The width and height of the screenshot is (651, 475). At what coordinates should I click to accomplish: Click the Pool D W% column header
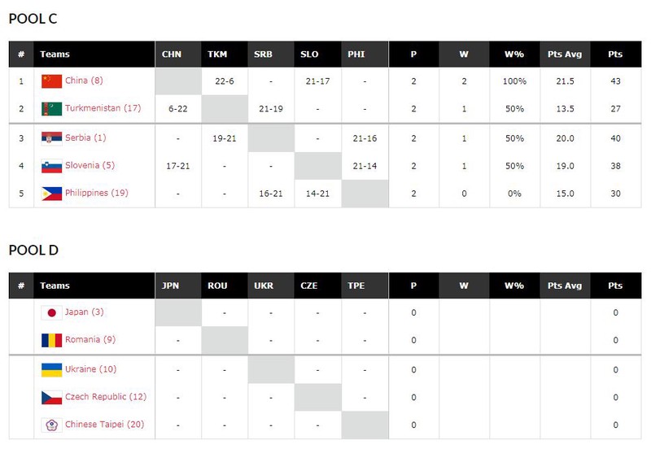[514, 285]
